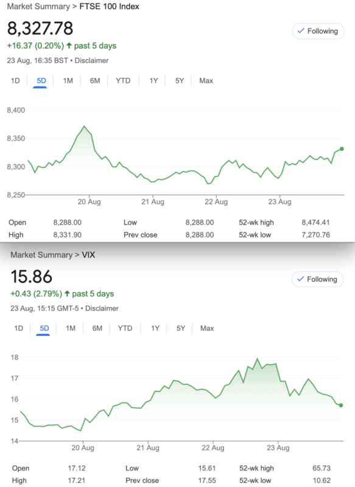Click the FTSE 52-wk high value 8,474.41
The width and height of the screenshot is (355, 487).
[315, 223]
